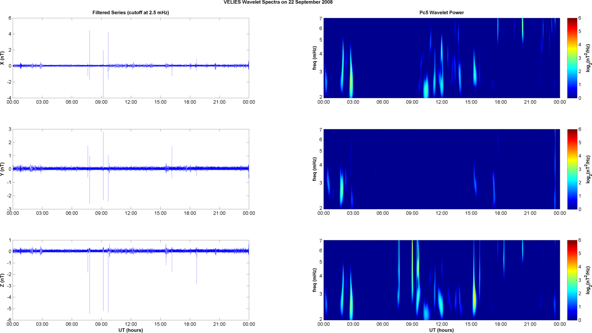Click the title 'VELIES Wavelet Spectra on 22 September 2008'
This screenshot has height=333, width=592.
[x=278, y=2]
